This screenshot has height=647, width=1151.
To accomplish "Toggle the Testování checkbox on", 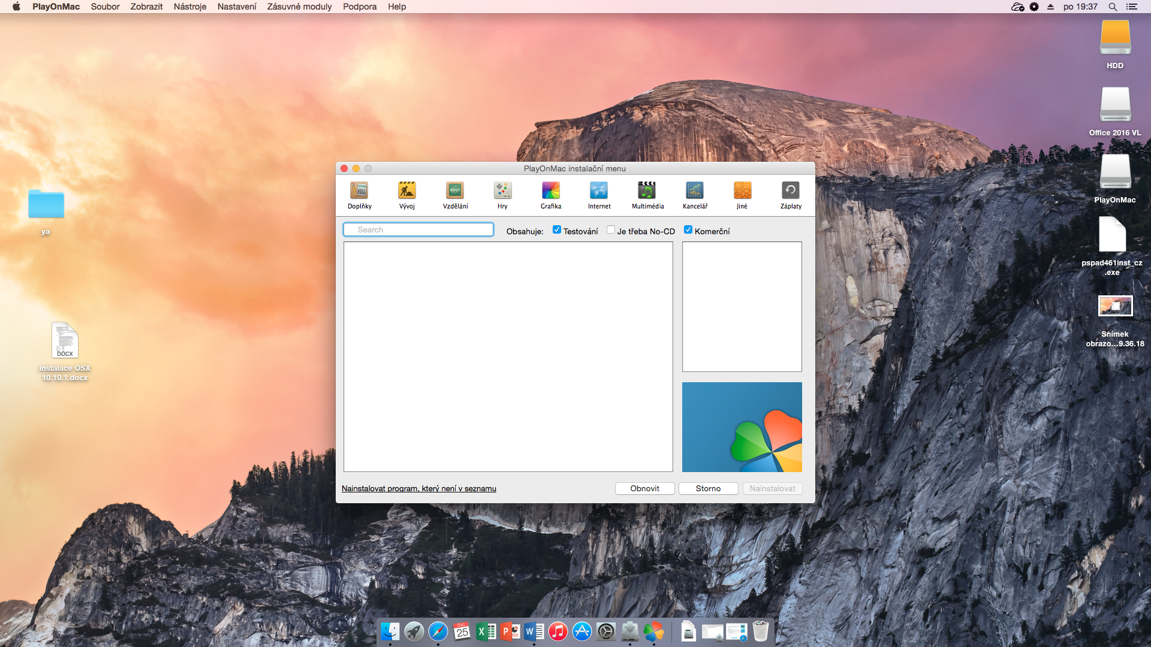I will click(558, 231).
